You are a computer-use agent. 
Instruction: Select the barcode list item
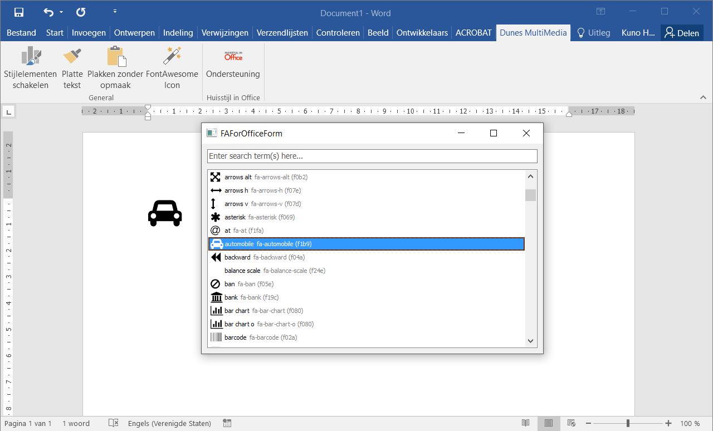[366, 337]
